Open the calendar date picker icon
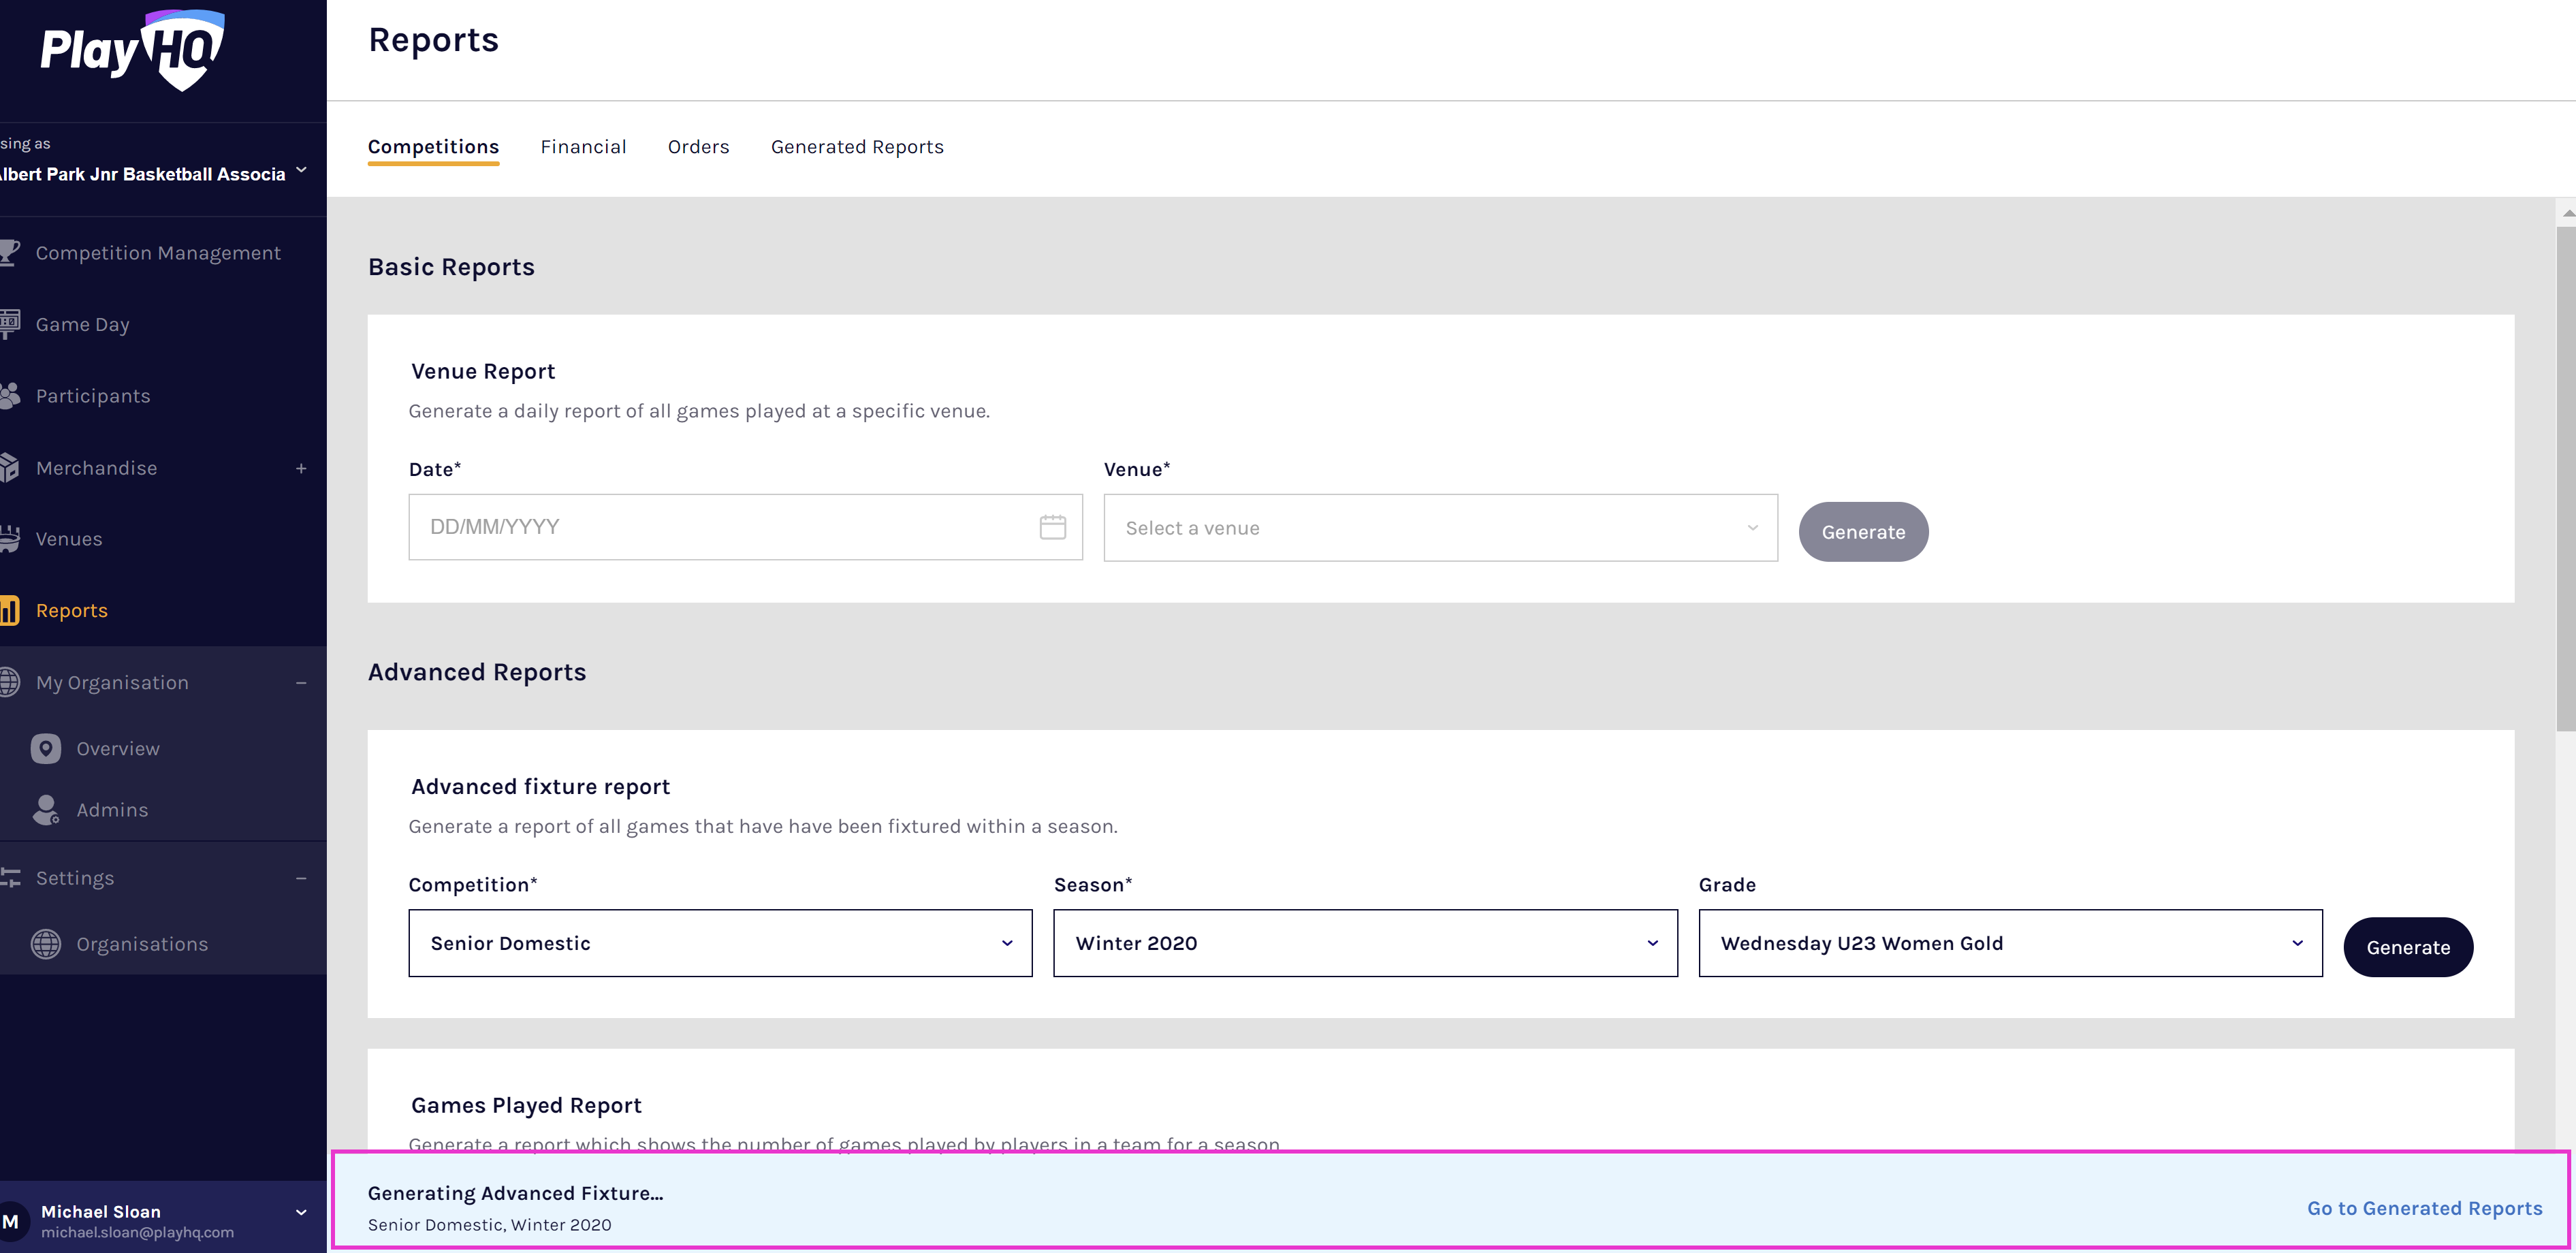 [1052, 527]
